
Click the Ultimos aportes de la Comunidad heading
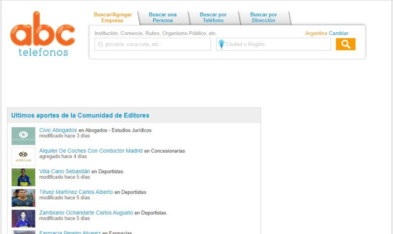coord(80,116)
